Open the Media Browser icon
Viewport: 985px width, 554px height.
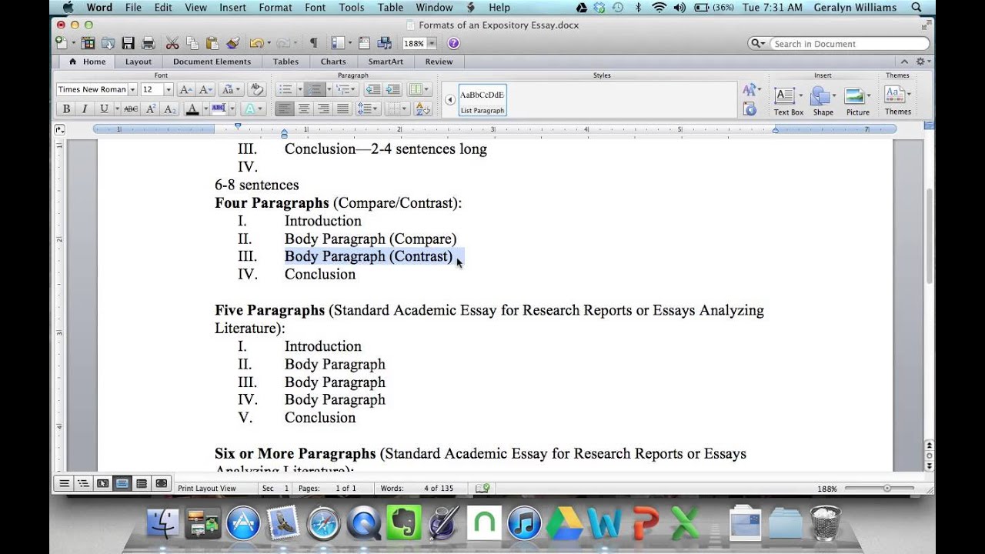pyautogui.click(x=385, y=43)
